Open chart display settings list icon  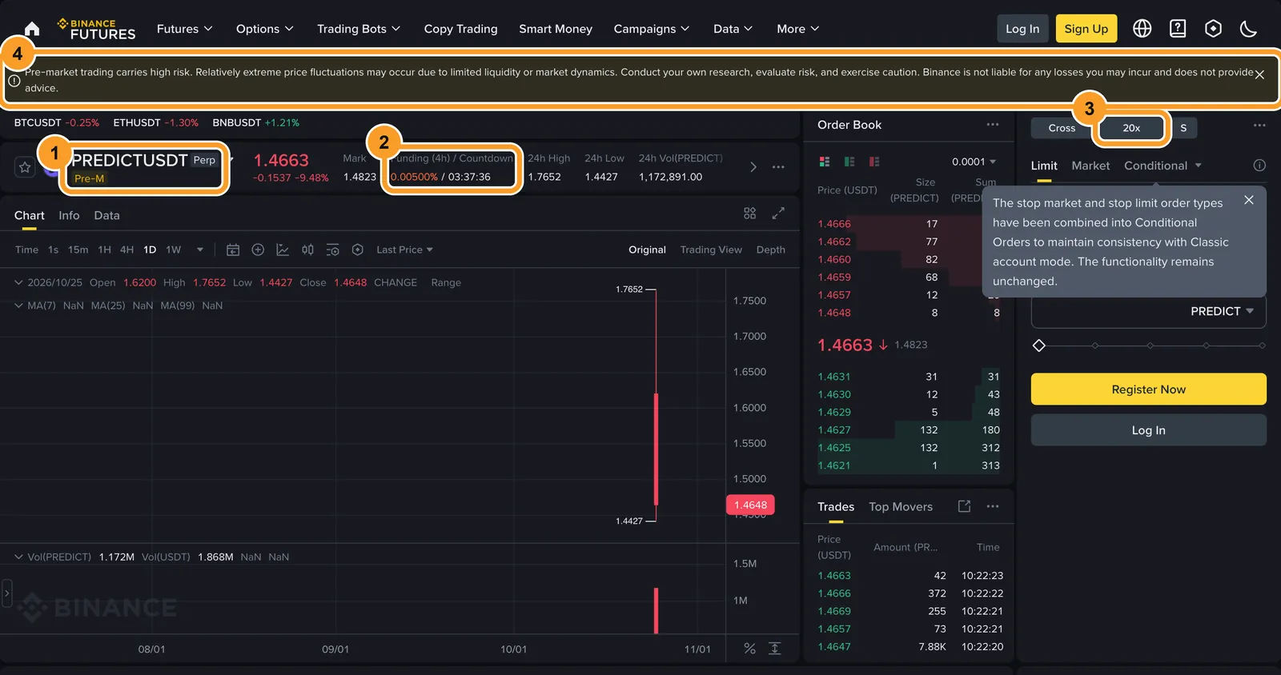pos(333,250)
